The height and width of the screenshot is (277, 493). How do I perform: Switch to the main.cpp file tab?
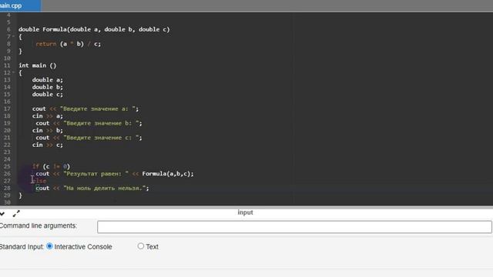coord(20,5)
